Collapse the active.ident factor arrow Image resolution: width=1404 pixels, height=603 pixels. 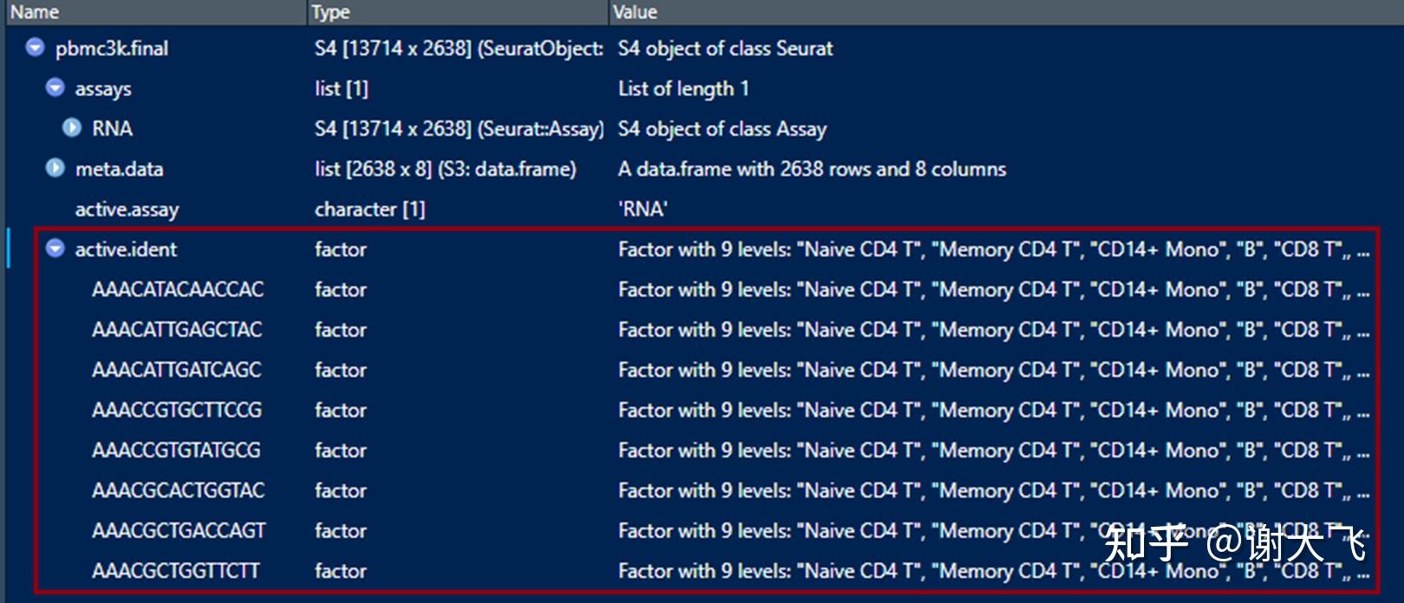(55, 249)
